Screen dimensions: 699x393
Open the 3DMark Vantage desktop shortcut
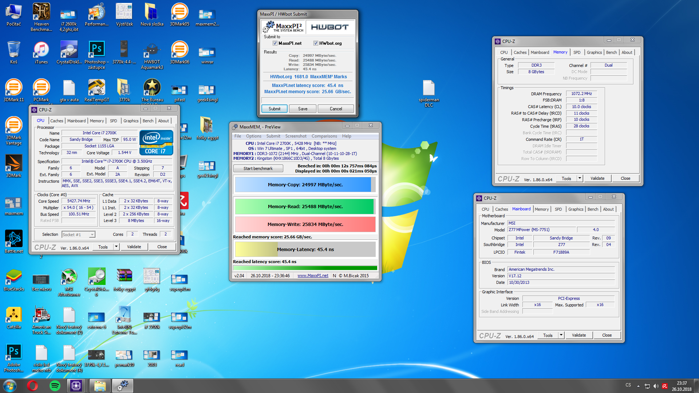click(13, 131)
